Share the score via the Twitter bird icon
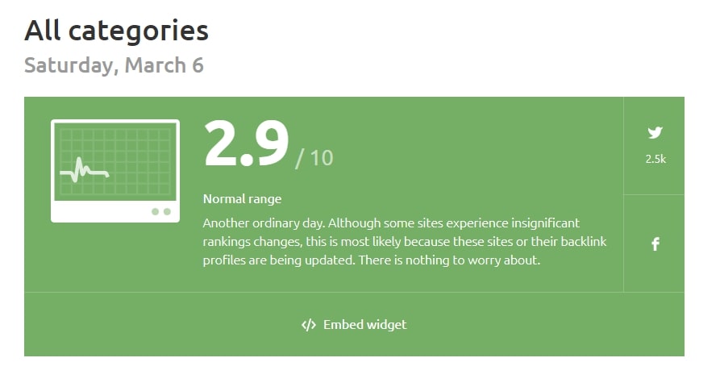The image size is (720, 387). [x=655, y=133]
